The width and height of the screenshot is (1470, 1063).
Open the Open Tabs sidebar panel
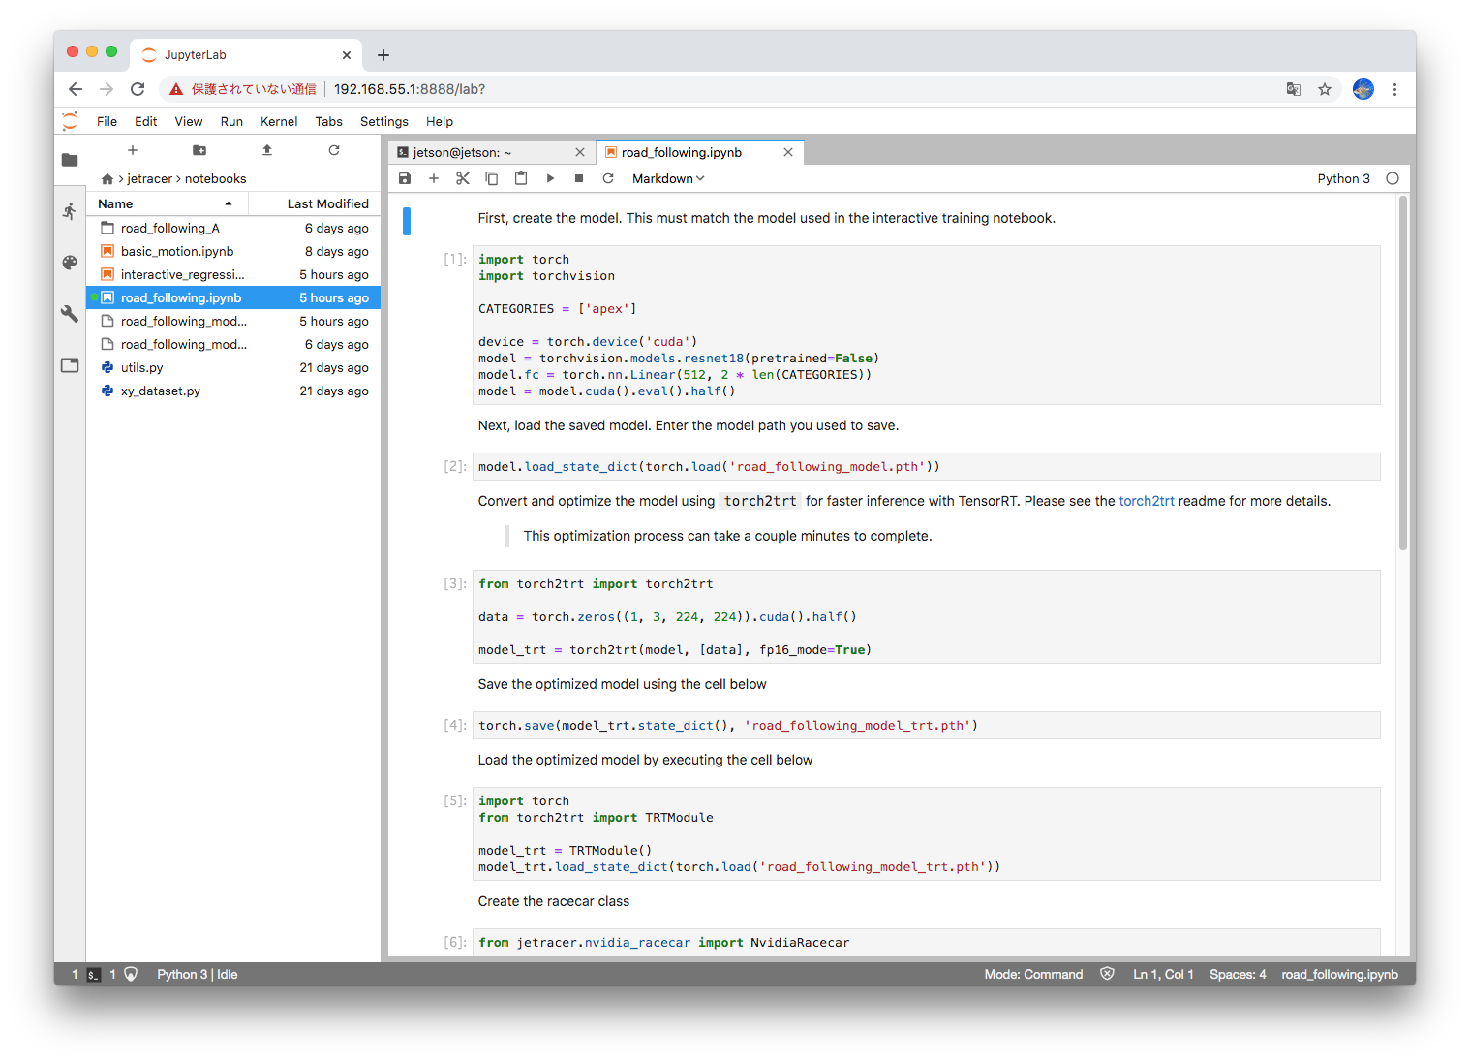tap(70, 365)
